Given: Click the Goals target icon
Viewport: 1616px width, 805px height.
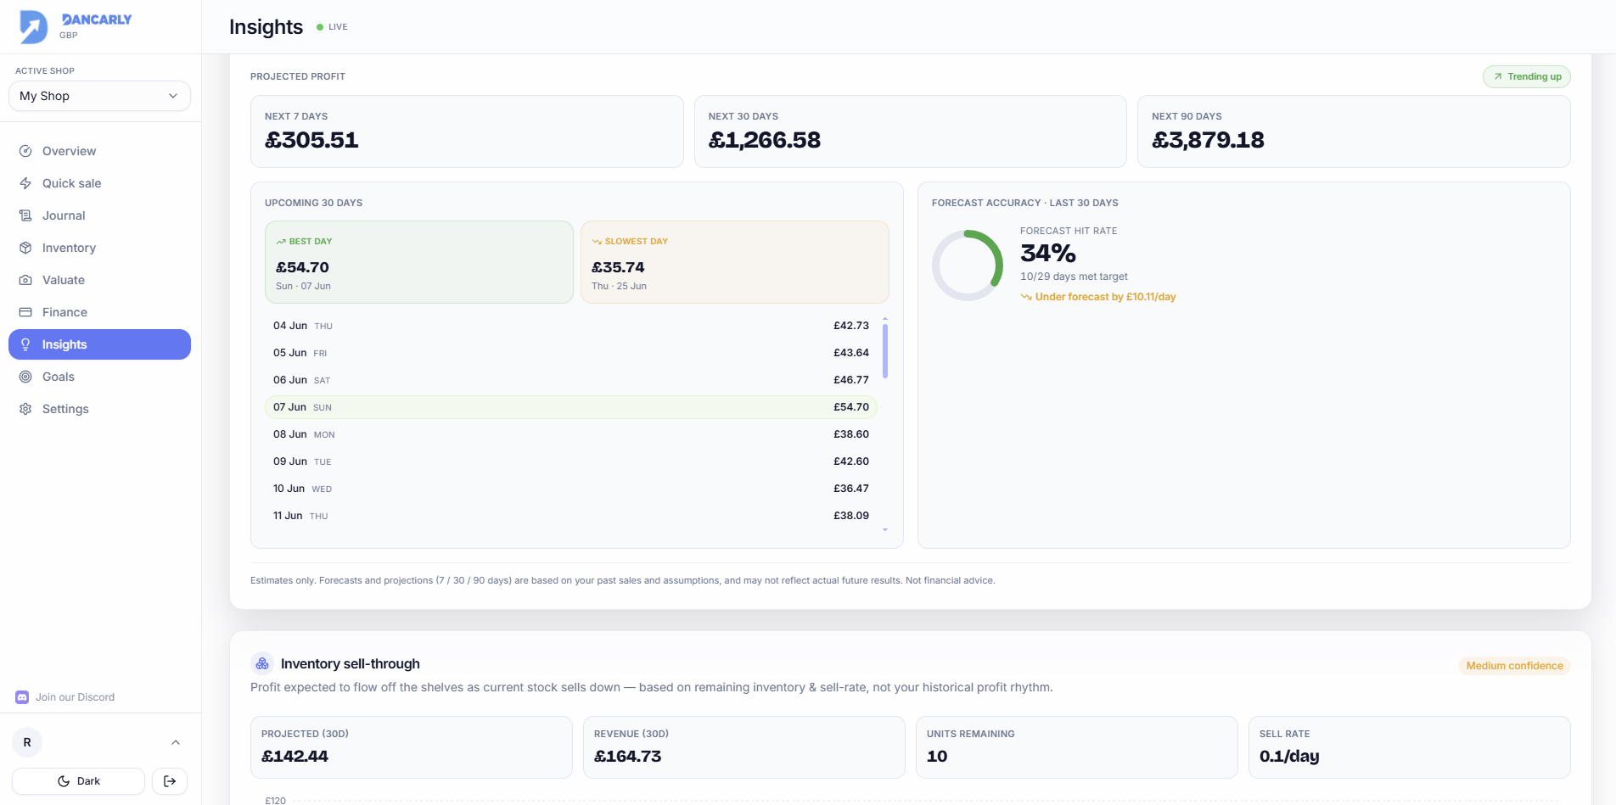Looking at the screenshot, I should [25, 377].
